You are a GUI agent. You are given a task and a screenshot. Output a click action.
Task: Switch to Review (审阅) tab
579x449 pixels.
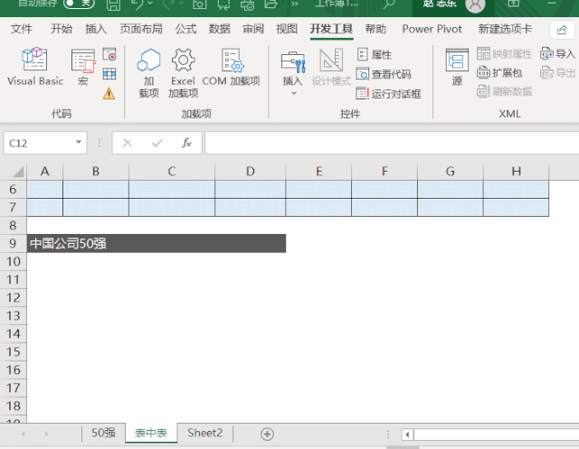click(x=253, y=29)
